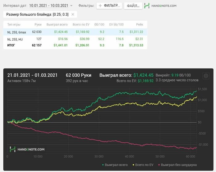The width and height of the screenshot is (216, 172).
Task: Remove the big blind size filter
Action: pyautogui.click(x=73, y=14)
